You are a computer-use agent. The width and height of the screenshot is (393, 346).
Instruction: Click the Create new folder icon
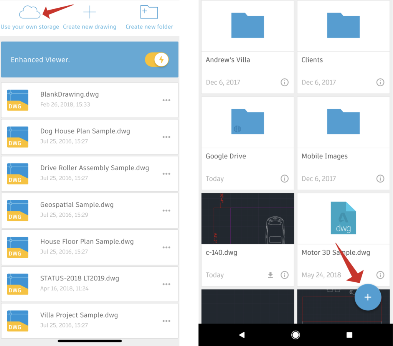click(149, 12)
